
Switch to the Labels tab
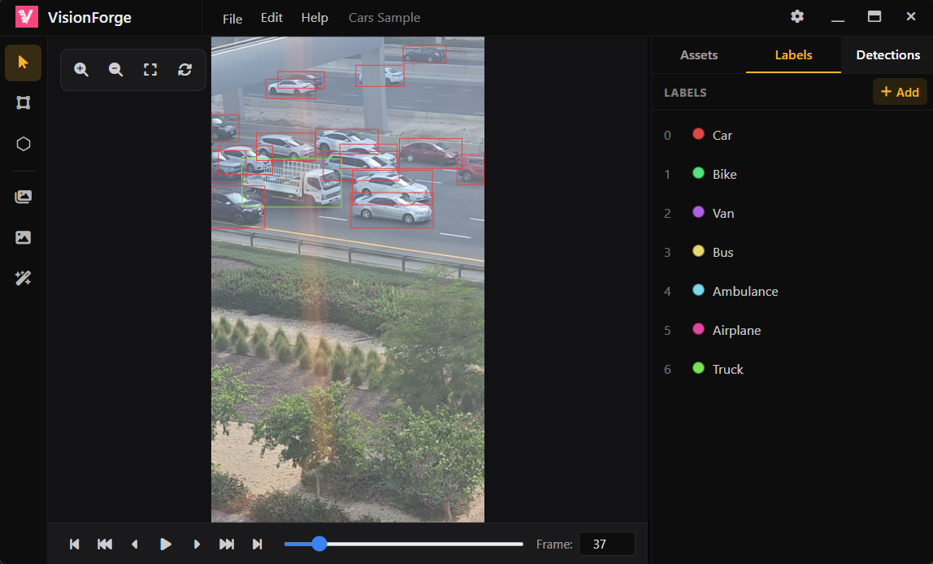coord(793,54)
